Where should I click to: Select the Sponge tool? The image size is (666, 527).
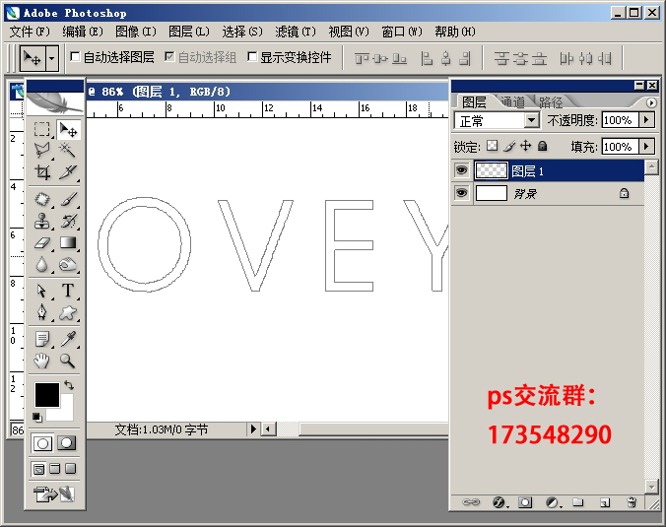pyautogui.click(x=68, y=265)
